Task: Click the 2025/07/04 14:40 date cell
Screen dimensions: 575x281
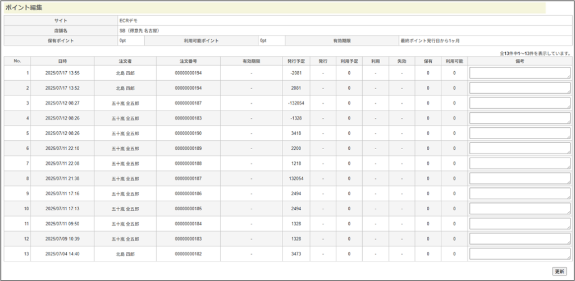Action: (x=62, y=254)
